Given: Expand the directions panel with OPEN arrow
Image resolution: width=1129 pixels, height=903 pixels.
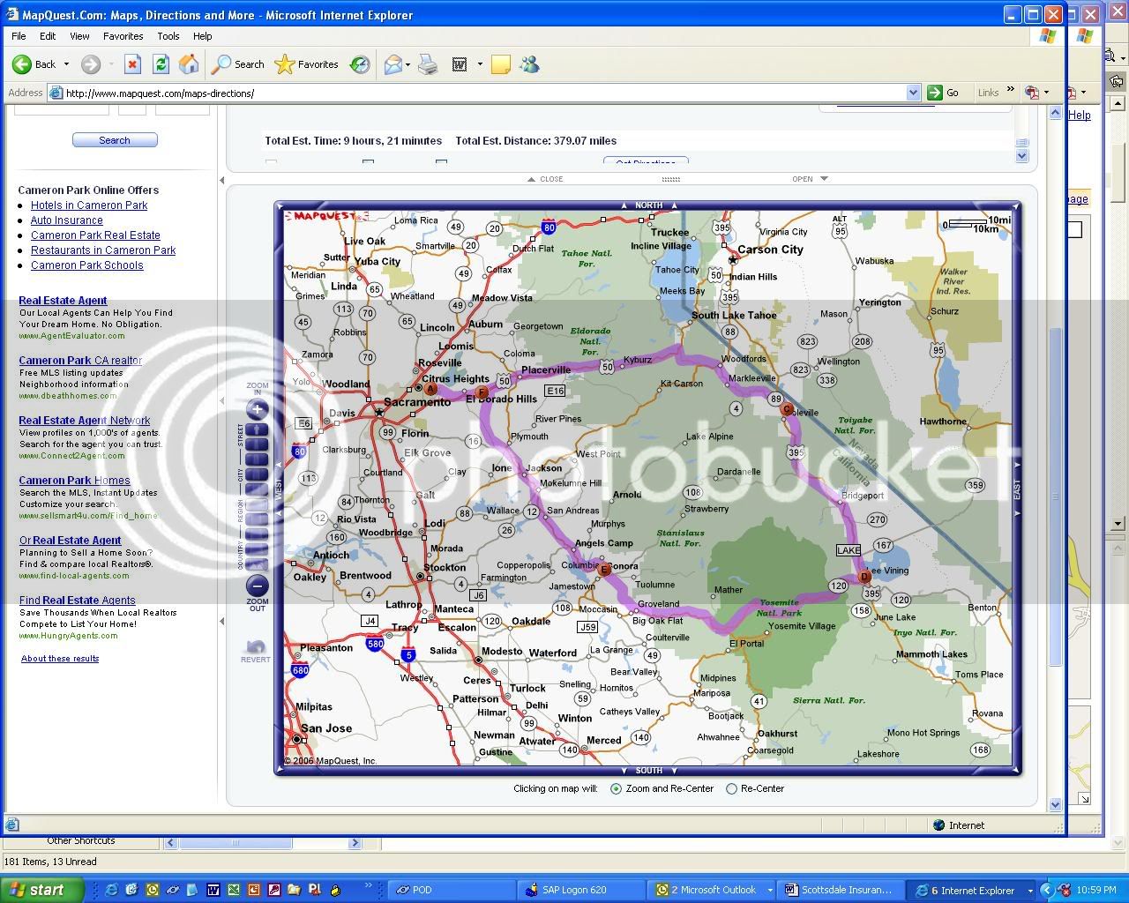Looking at the screenshot, I should pos(810,179).
